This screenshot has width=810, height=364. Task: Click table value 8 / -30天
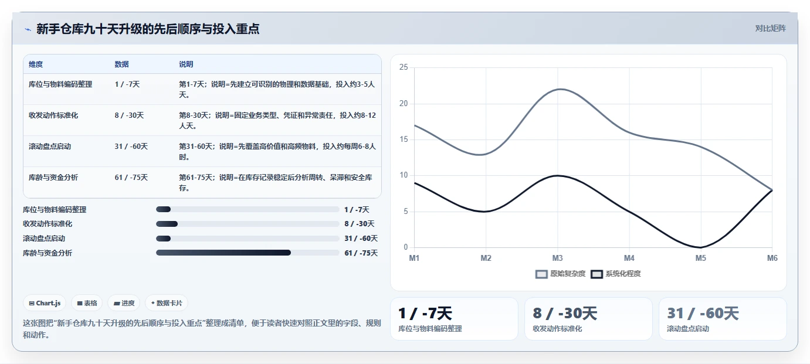click(x=129, y=115)
